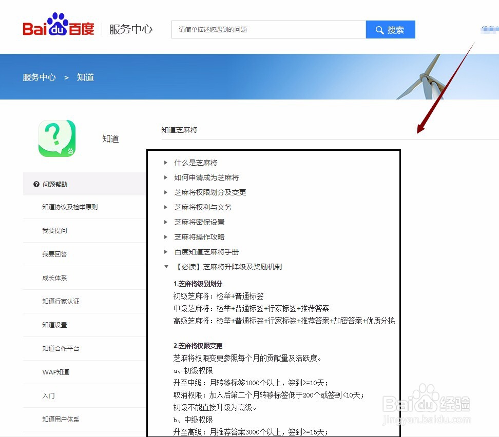Image resolution: width=499 pixels, height=437 pixels.
Task: Open the 服务中心 breadcrumb link
Action: point(39,77)
